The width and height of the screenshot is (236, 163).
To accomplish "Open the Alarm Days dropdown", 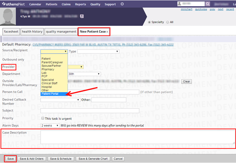I will click(x=50, y=125).
